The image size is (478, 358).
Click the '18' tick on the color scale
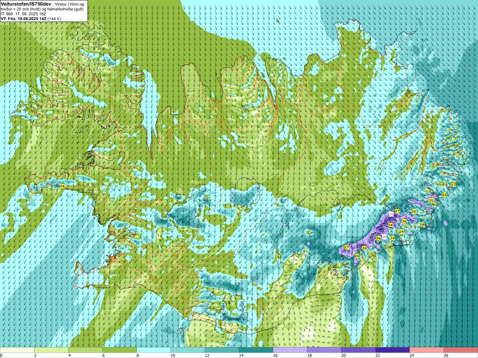(309, 355)
